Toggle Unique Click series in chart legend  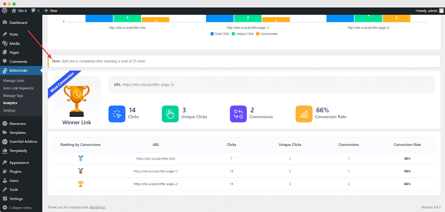[243, 34]
